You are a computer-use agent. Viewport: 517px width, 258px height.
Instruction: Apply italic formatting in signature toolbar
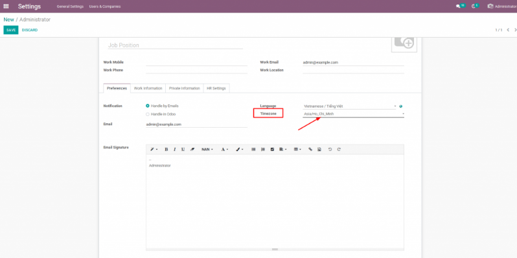tap(175, 150)
